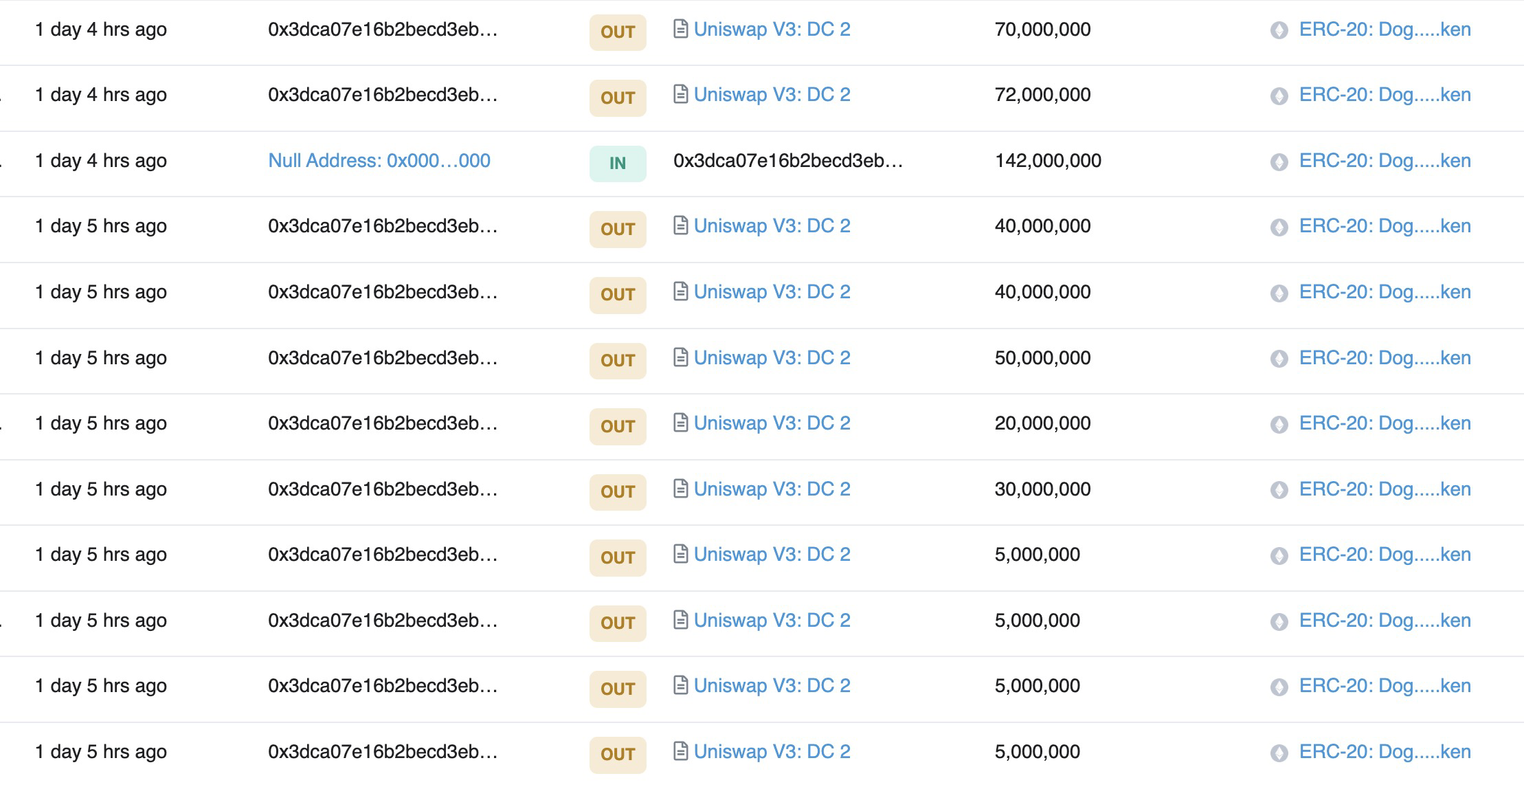Click '1 day 4 hrs ago' in 70,000,000 row

[101, 30]
